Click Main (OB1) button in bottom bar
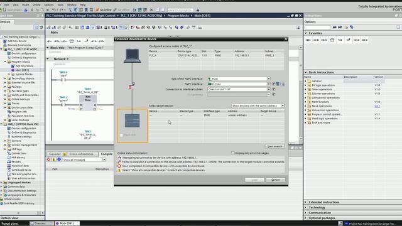Screen dimensions: 402x226 pos(67,223)
